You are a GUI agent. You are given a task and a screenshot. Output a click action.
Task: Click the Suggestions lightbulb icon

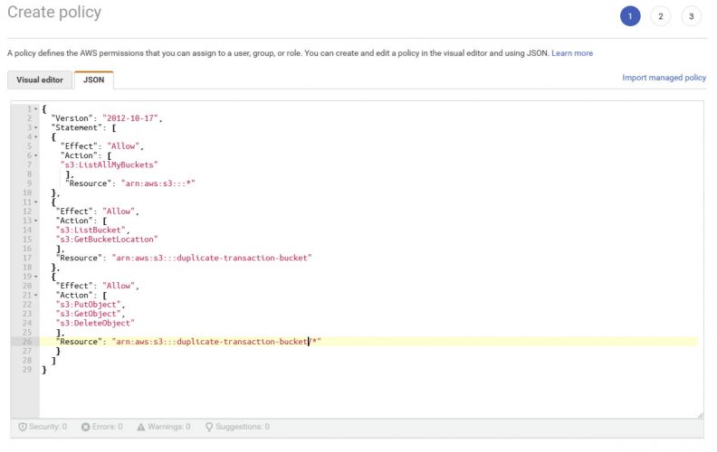(x=209, y=427)
